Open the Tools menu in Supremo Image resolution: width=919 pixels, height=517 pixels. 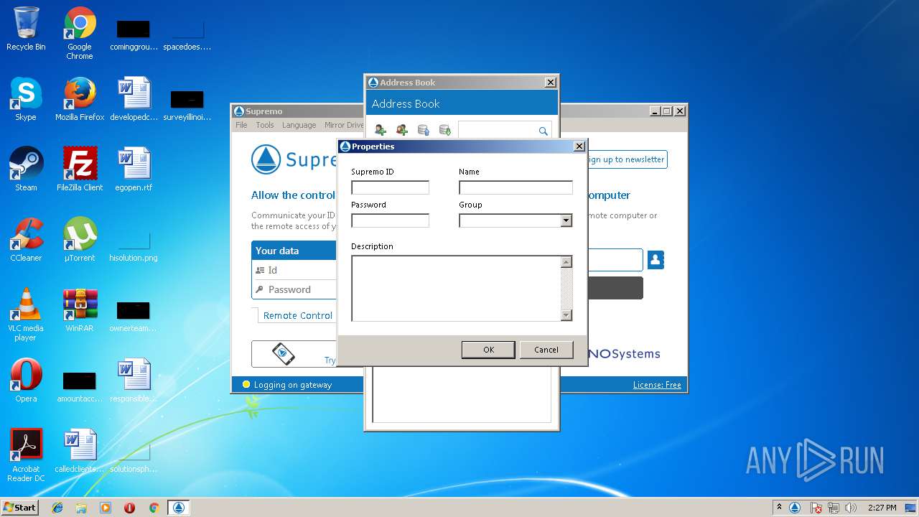265,125
